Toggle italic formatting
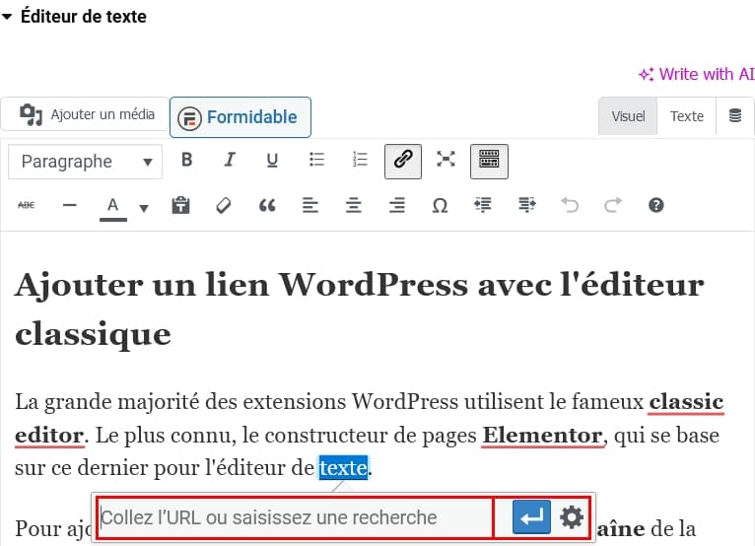This screenshot has width=755, height=546. click(230, 160)
